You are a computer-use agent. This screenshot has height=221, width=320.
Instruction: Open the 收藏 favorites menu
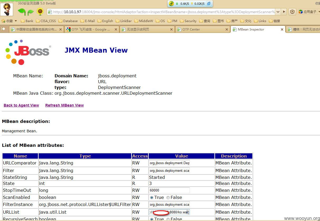click(x=9, y=21)
